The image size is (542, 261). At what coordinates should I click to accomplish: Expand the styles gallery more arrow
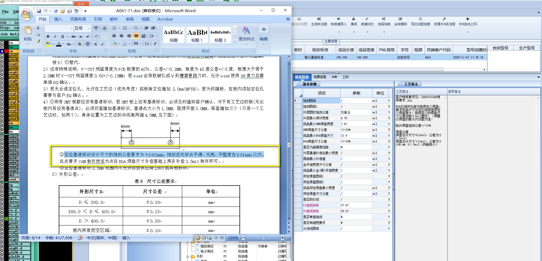[235, 41]
